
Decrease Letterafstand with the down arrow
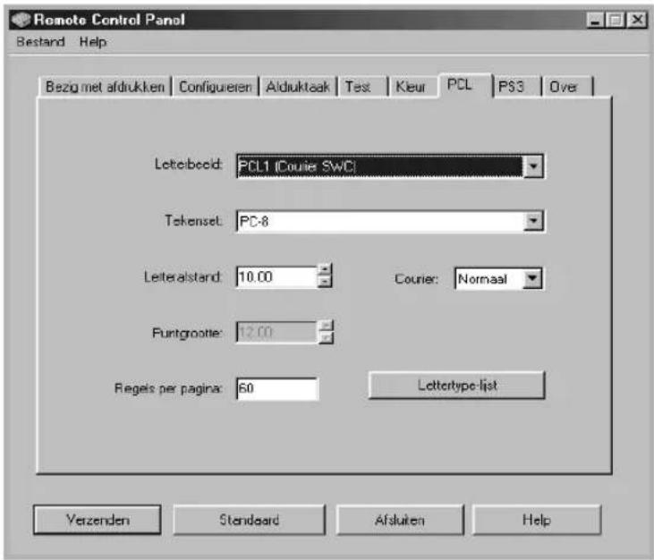[325, 282]
